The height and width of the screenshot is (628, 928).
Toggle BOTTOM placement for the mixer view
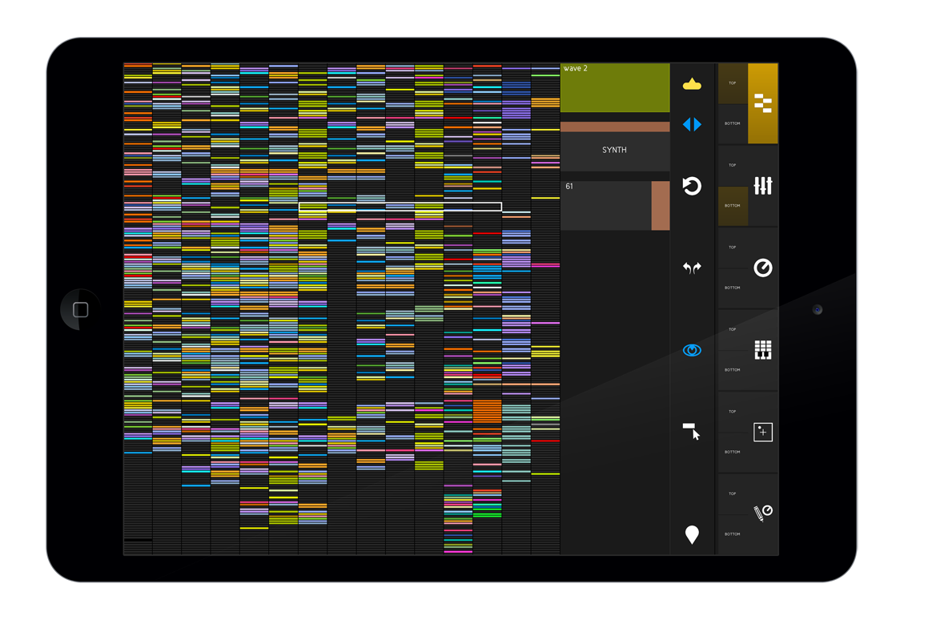pyautogui.click(x=733, y=206)
